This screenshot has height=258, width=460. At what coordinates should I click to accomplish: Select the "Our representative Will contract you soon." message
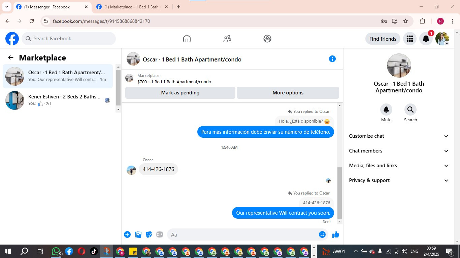(283, 213)
